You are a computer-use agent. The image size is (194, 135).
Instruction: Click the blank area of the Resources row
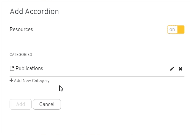(99, 30)
